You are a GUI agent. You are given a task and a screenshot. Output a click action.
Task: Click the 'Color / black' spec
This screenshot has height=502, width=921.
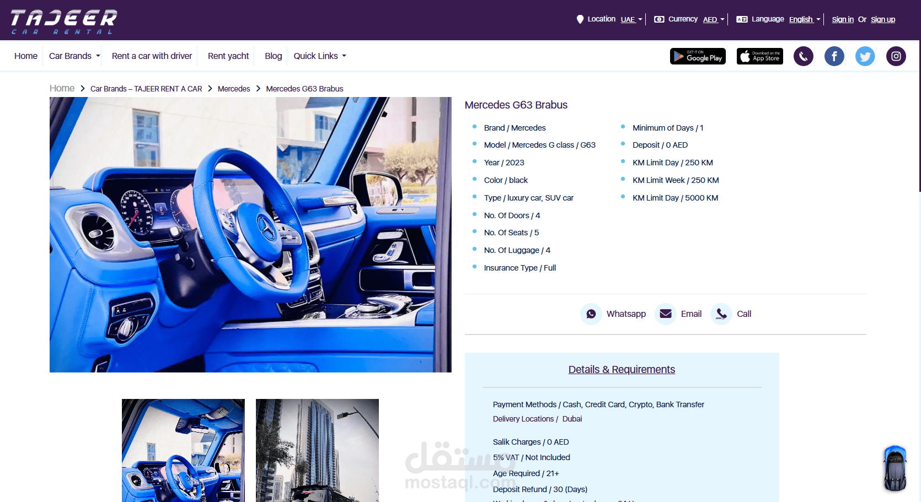pyautogui.click(x=506, y=180)
